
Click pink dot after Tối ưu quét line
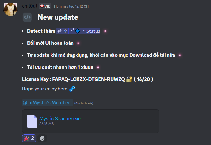(x=98, y=67)
